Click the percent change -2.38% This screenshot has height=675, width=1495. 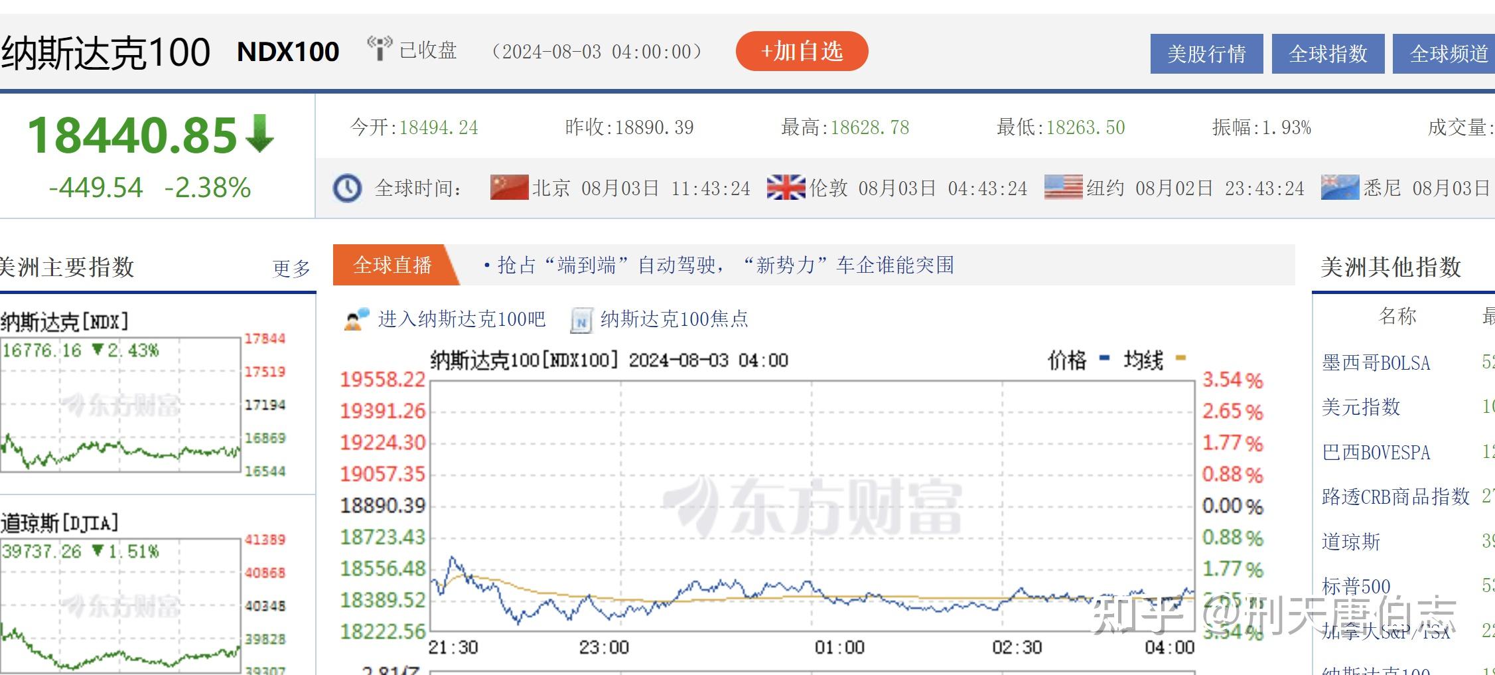208,188
